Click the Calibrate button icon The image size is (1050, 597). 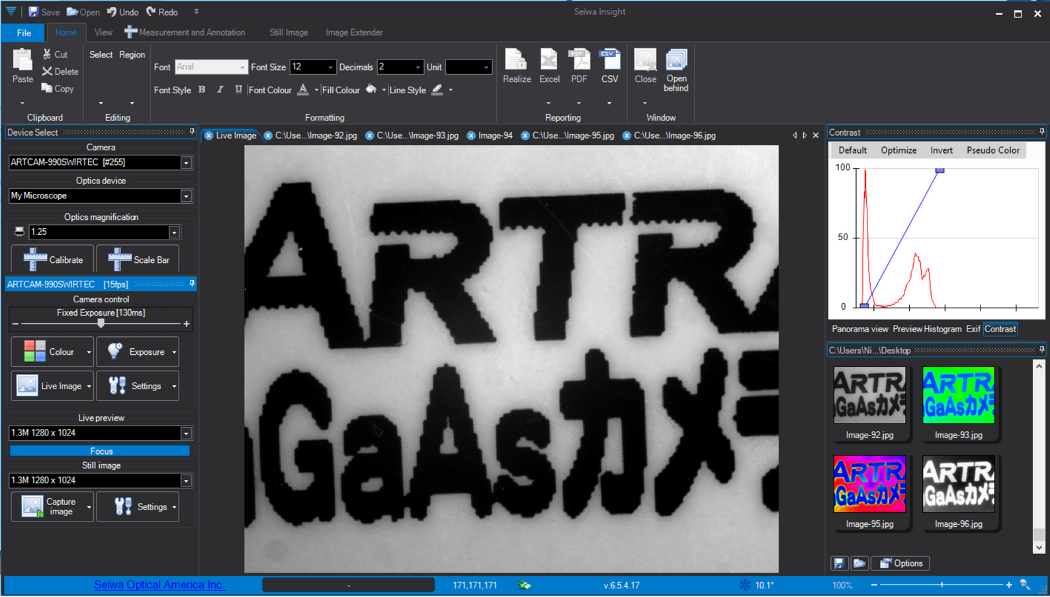coord(35,259)
